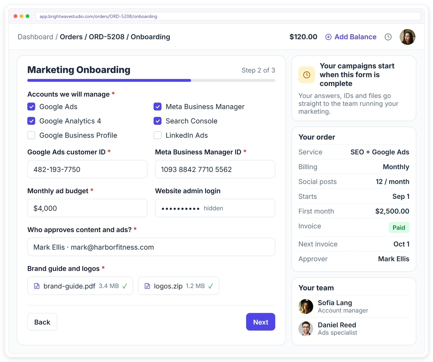Click the Next button
Screen dimensions: 433x362
coord(260,322)
